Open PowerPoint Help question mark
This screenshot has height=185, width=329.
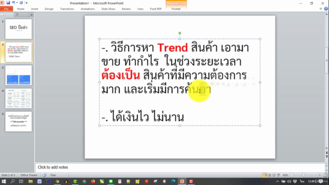326,9
